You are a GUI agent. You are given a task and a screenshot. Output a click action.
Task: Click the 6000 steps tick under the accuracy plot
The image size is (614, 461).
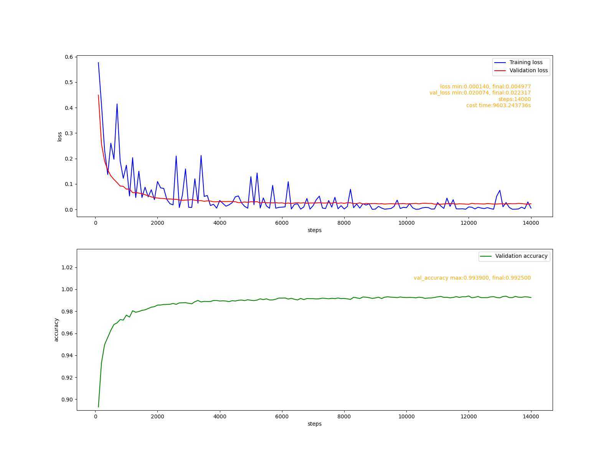click(282, 416)
